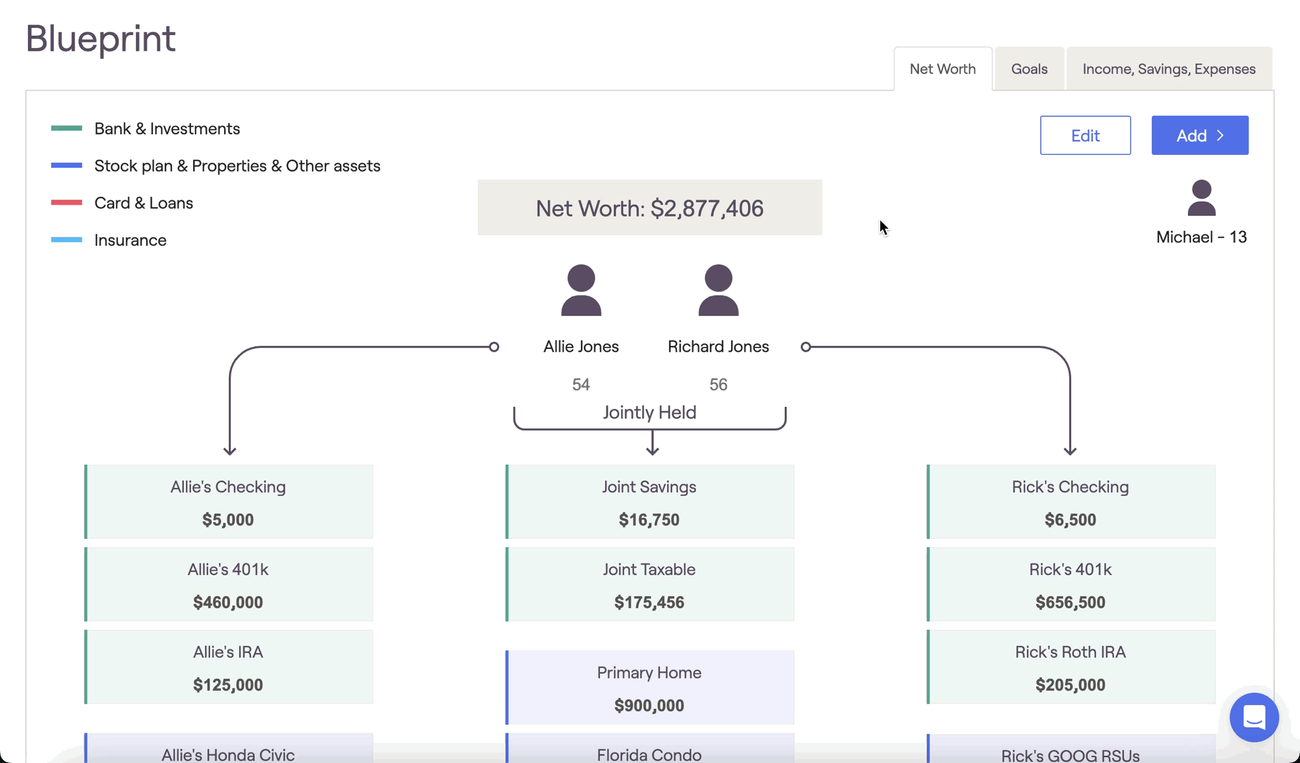This screenshot has height=763, width=1300.
Task: Click the light blue Insurance legend swatch
Action: pyautogui.click(x=66, y=240)
